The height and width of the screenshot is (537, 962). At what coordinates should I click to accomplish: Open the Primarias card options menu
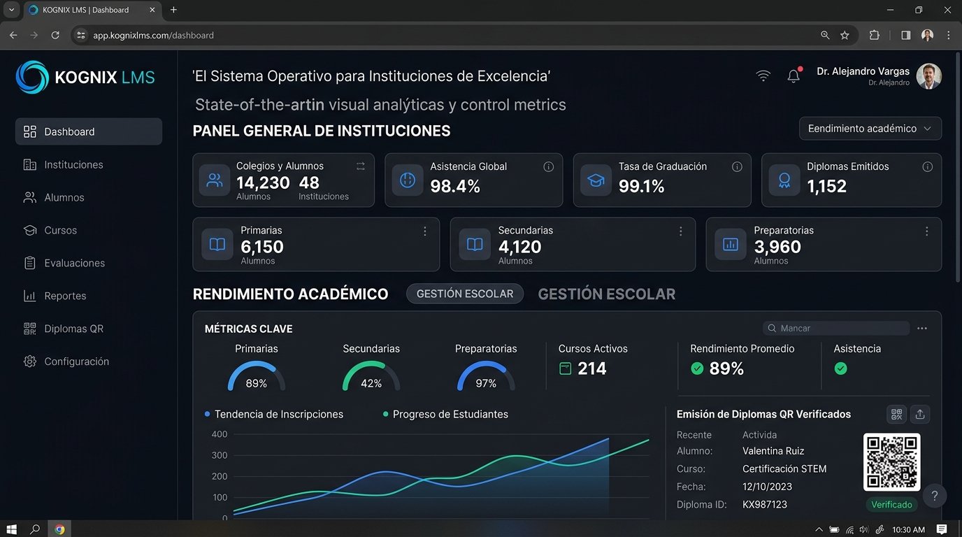click(425, 231)
